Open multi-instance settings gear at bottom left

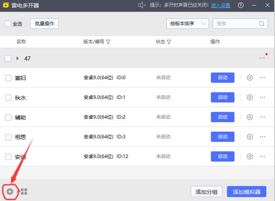pyautogui.click(x=10, y=191)
